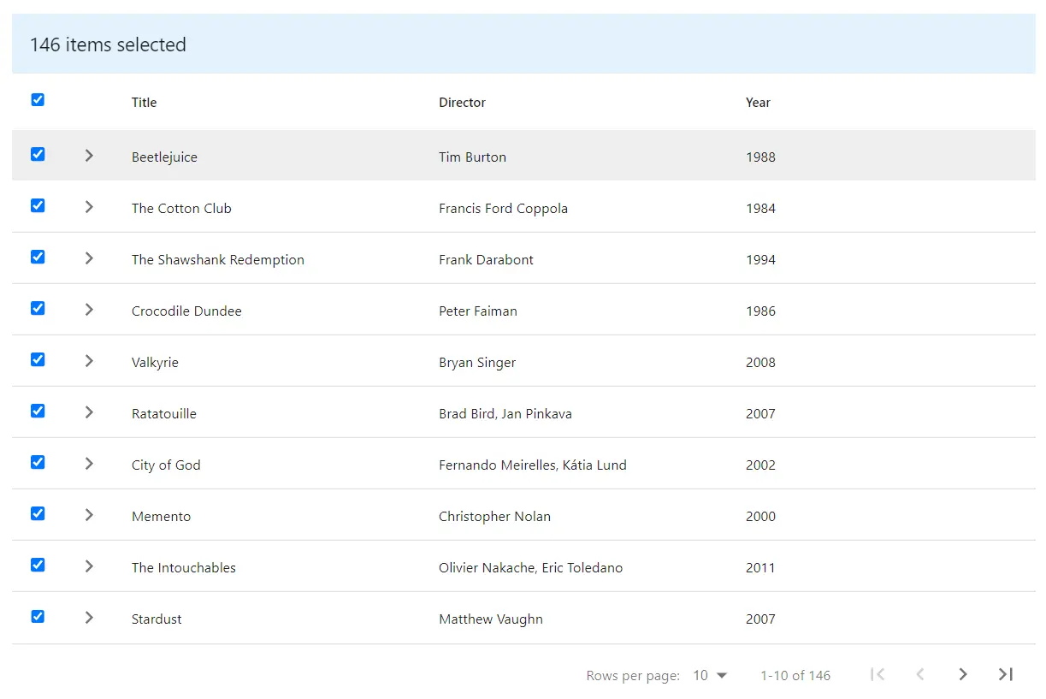The height and width of the screenshot is (699, 1046).
Task: Click The Intouchables title cell
Action: (184, 568)
